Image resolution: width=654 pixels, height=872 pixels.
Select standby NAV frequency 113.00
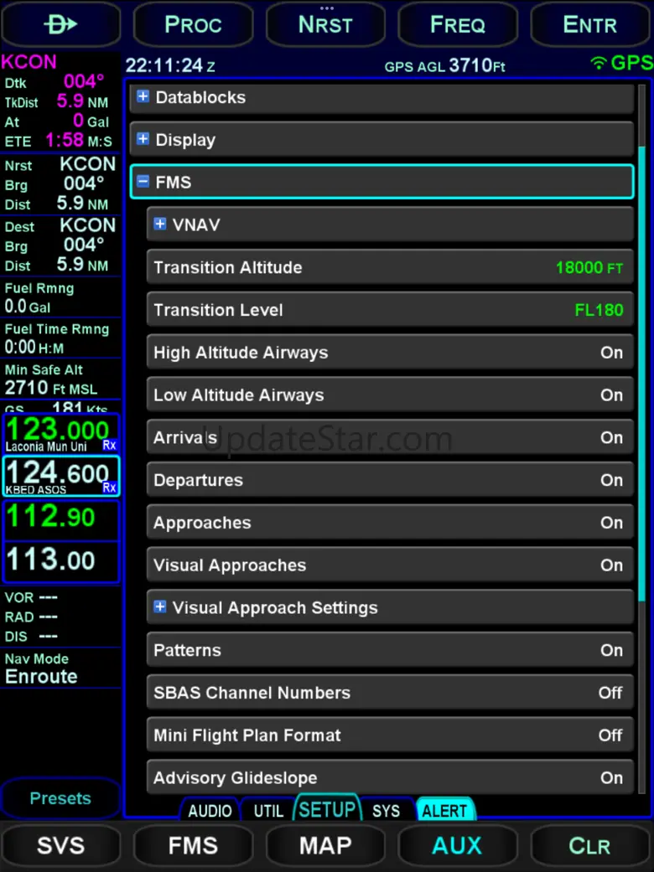(60, 562)
